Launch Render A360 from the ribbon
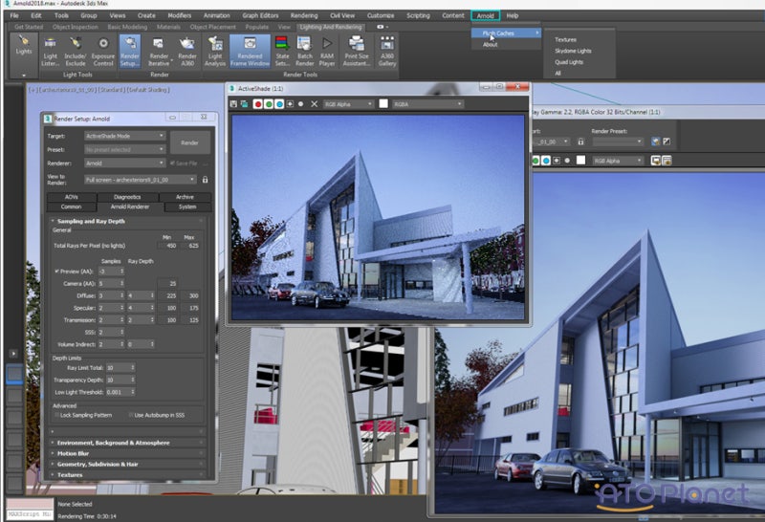The width and height of the screenshot is (765, 522). 186,52
